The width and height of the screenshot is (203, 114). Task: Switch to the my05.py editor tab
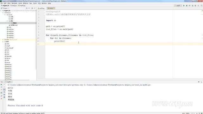point(42,8)
